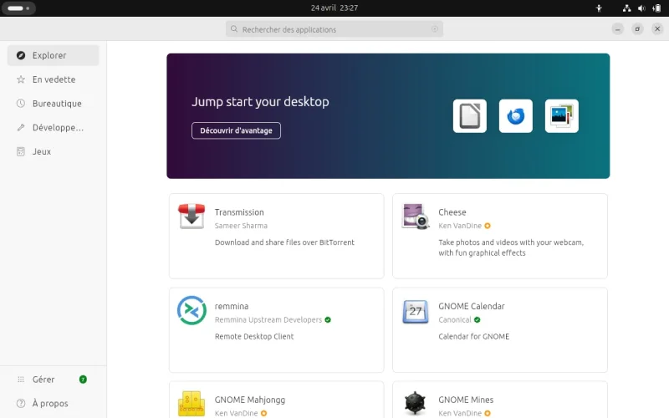View the green updates badge next to Gérer
This screenshot has width=669, height=418.
(83, 380)
